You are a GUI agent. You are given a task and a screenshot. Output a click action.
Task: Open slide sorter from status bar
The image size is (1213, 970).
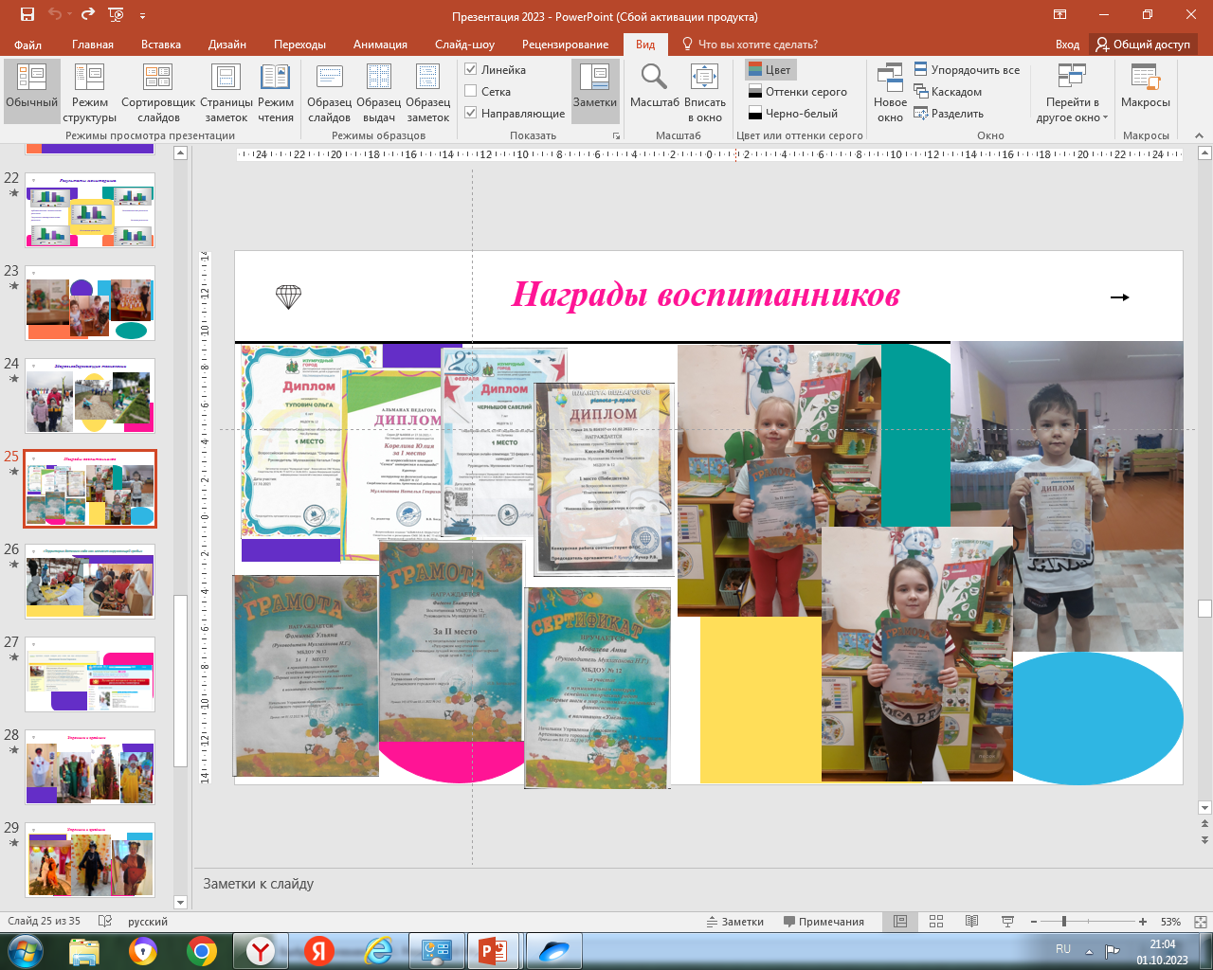pyautogui.click(x=936, y=922)
